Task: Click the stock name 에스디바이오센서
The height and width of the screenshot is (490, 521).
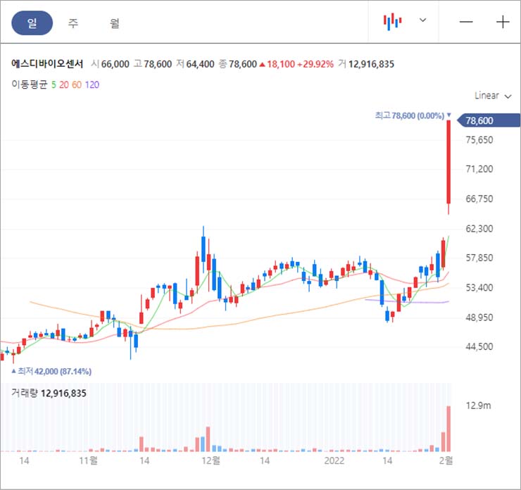Action: click(47, 63)
